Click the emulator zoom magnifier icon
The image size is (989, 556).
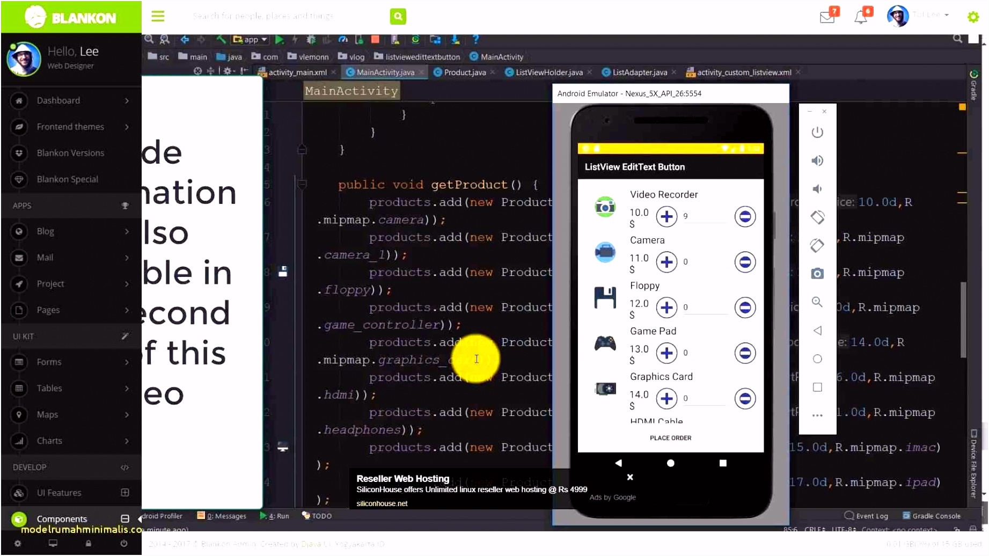[x=817, y=302]
